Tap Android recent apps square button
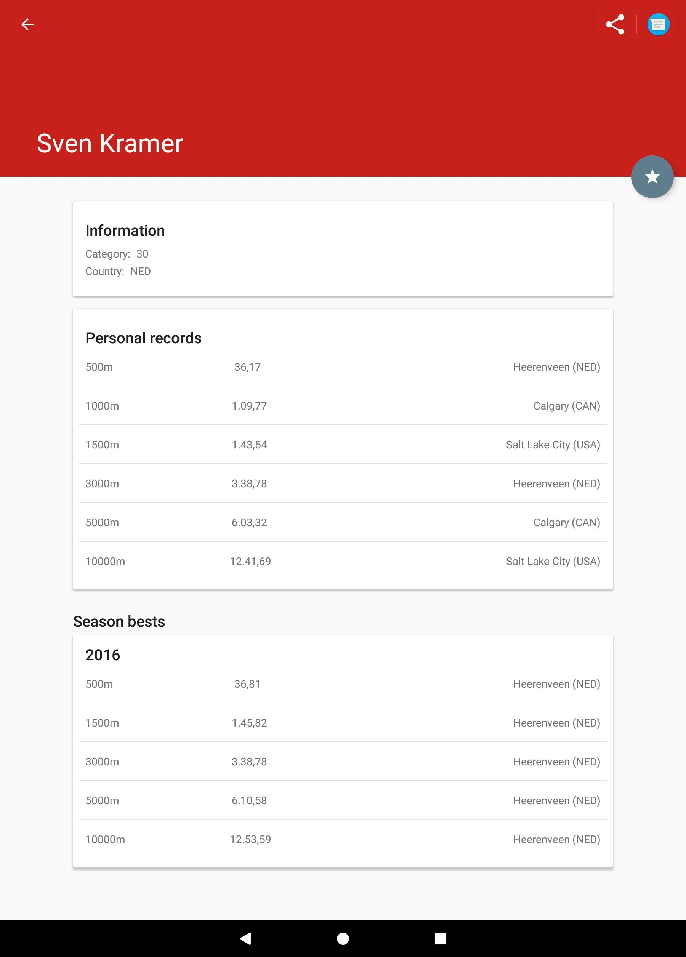The image size is (686, 957). point(440,938)
